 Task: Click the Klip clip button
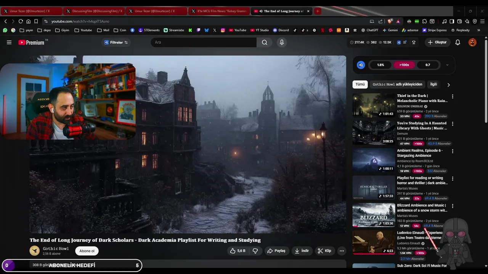point(324,251)
